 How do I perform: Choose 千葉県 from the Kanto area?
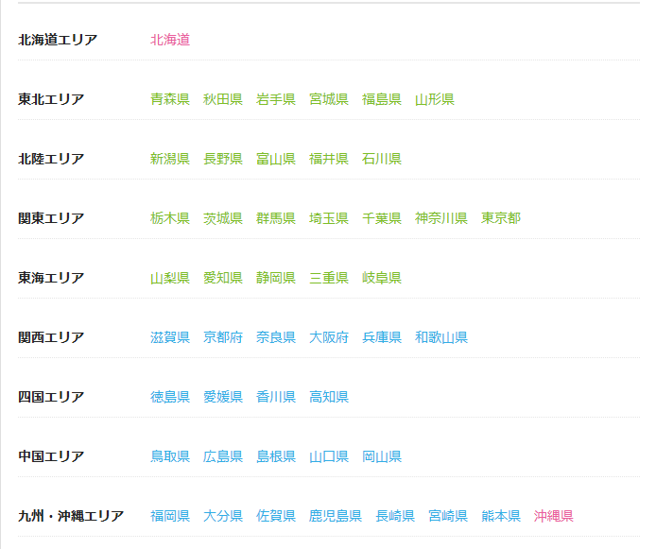[382, 218]
